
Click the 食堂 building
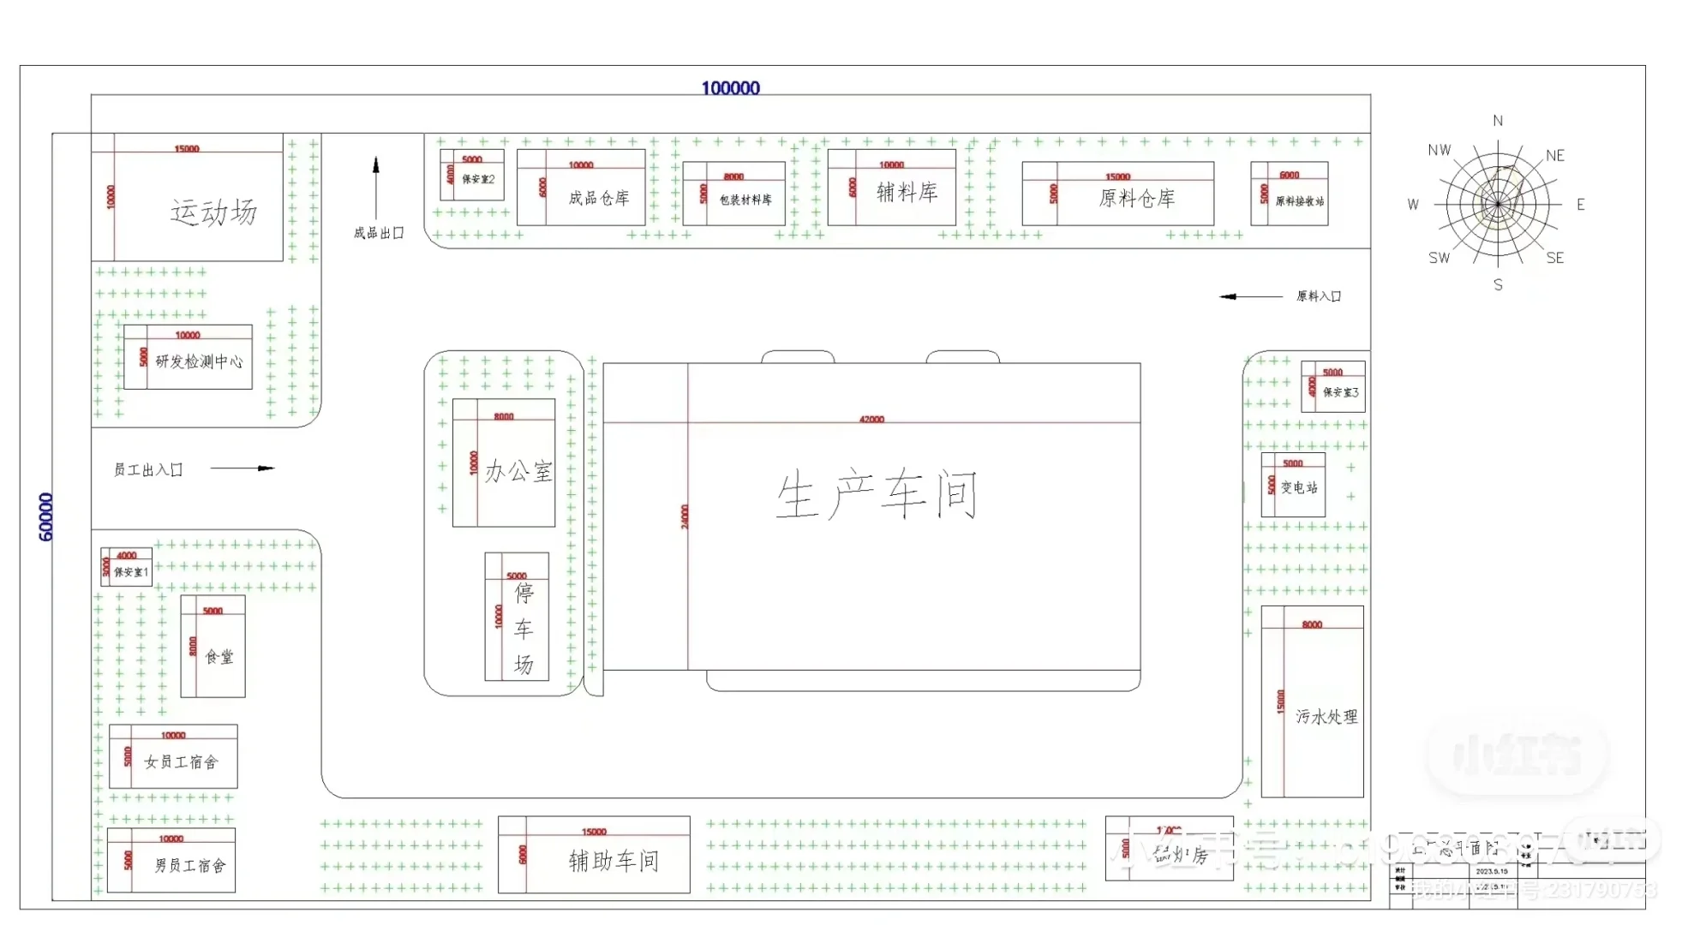(x=219, y=656)
